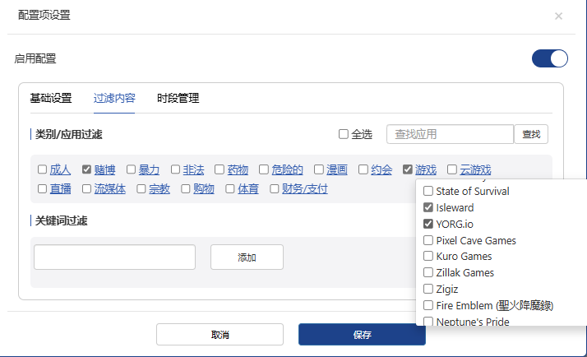Viewport: 587px width, 357px height.
Task: Check the 全选 select-all checkbox
Action: coord(344,135)
